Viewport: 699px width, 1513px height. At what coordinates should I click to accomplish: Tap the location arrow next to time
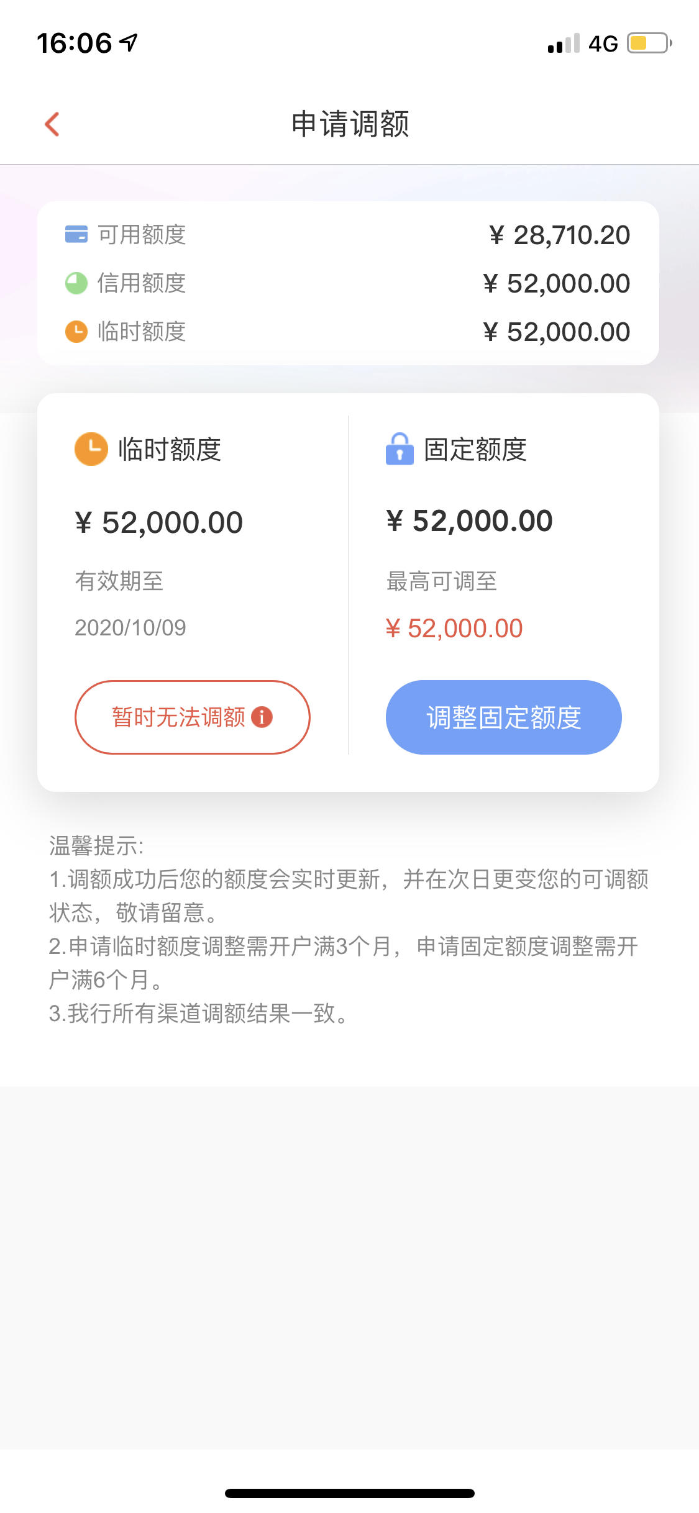point(129,43)
